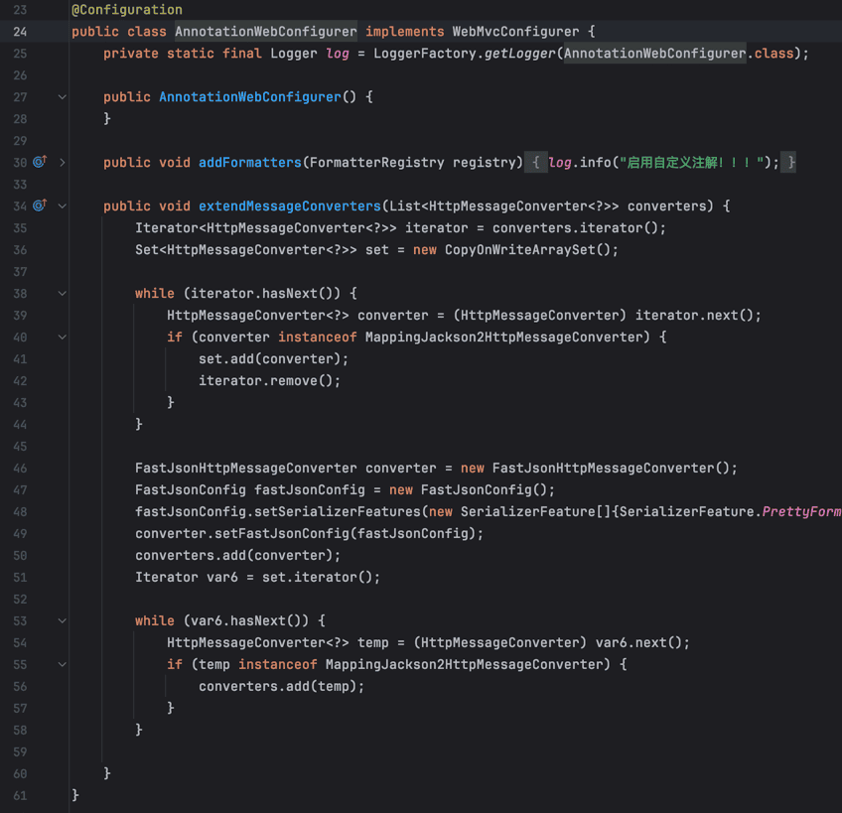The height and width of the screenshot is (813, 842).
Task: Click iterator.hasNext() on line 38
Action: coord(262,293)
